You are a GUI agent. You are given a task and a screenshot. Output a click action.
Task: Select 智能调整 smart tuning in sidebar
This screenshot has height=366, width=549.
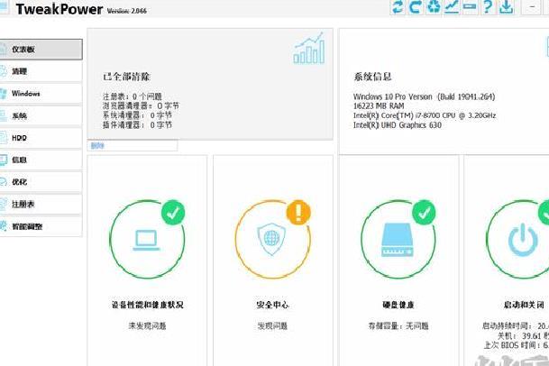pyautogui.click(x=41, y=226)
